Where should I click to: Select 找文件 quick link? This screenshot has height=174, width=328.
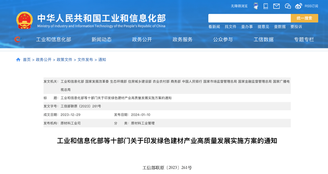(231, 27)
